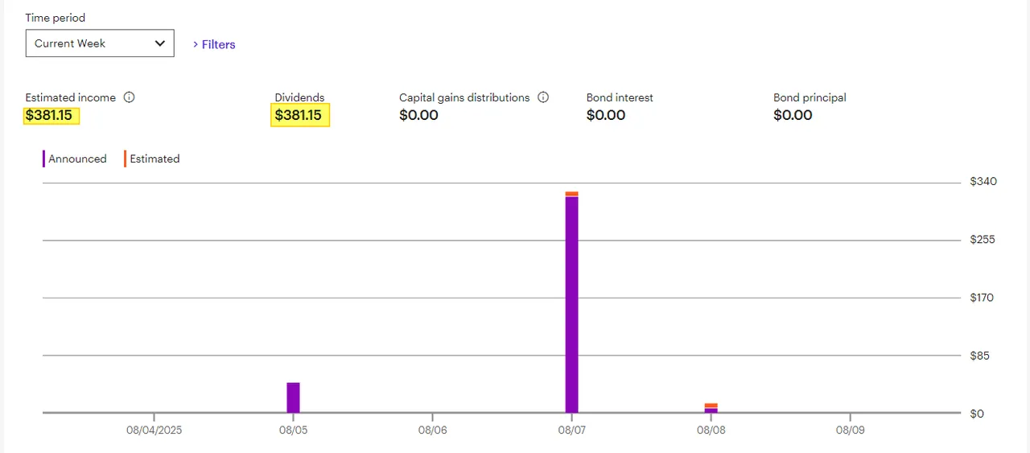Click the 08/09 axis date label
Screen dimensions: 1030x453
[850, 430]
